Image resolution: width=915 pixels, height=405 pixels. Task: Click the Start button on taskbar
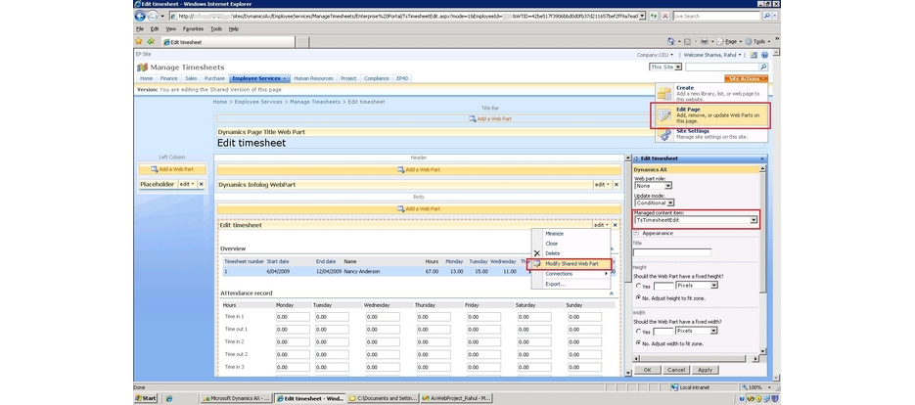147,398
